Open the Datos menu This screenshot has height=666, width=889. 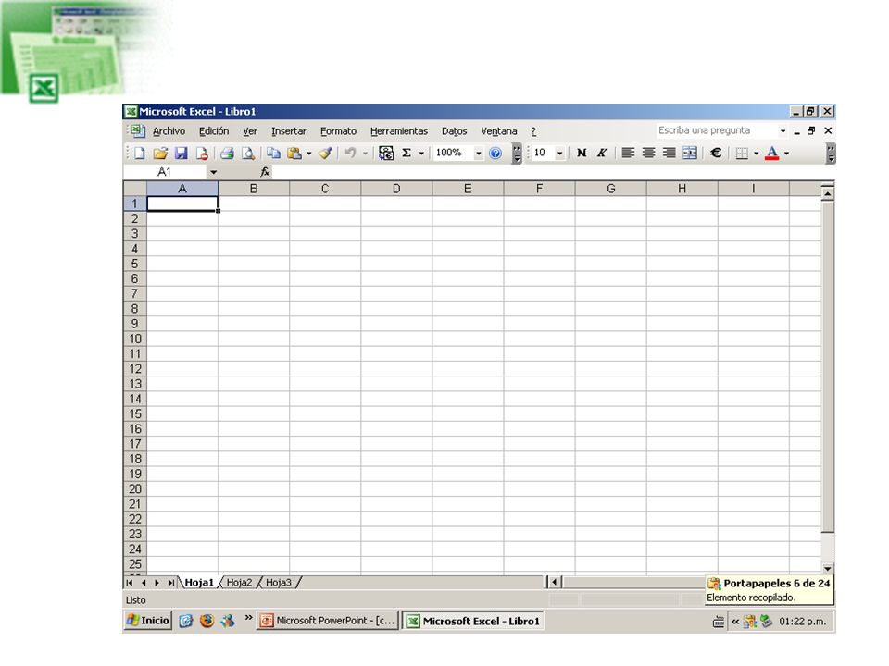[454, 131]
